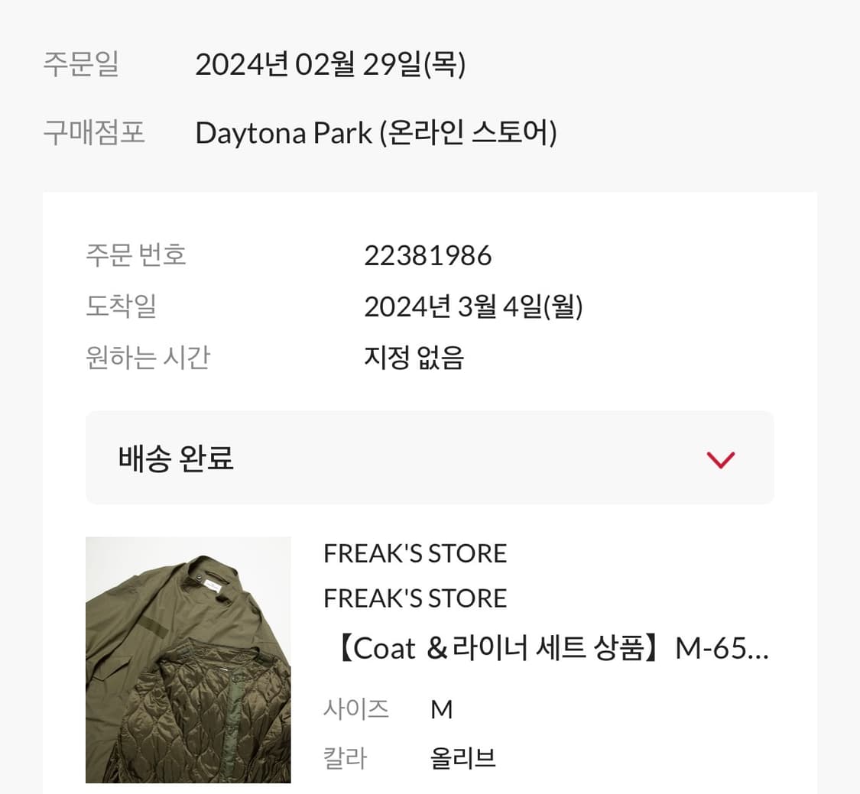The width and height of the screenshot is (860, 794).
Task: Click the second FREAK'S STORE line
Action: 415,598
